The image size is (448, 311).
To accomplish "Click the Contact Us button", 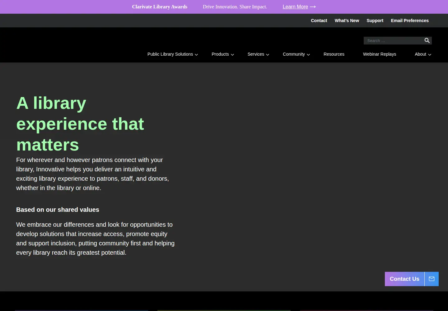I will (404, 279).
